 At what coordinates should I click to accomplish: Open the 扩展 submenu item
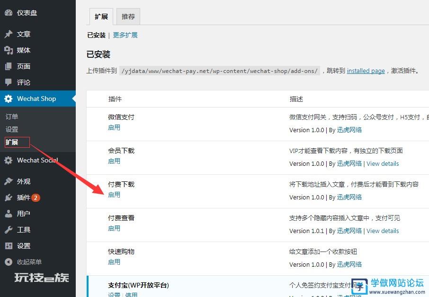click(x=12, y=142)
